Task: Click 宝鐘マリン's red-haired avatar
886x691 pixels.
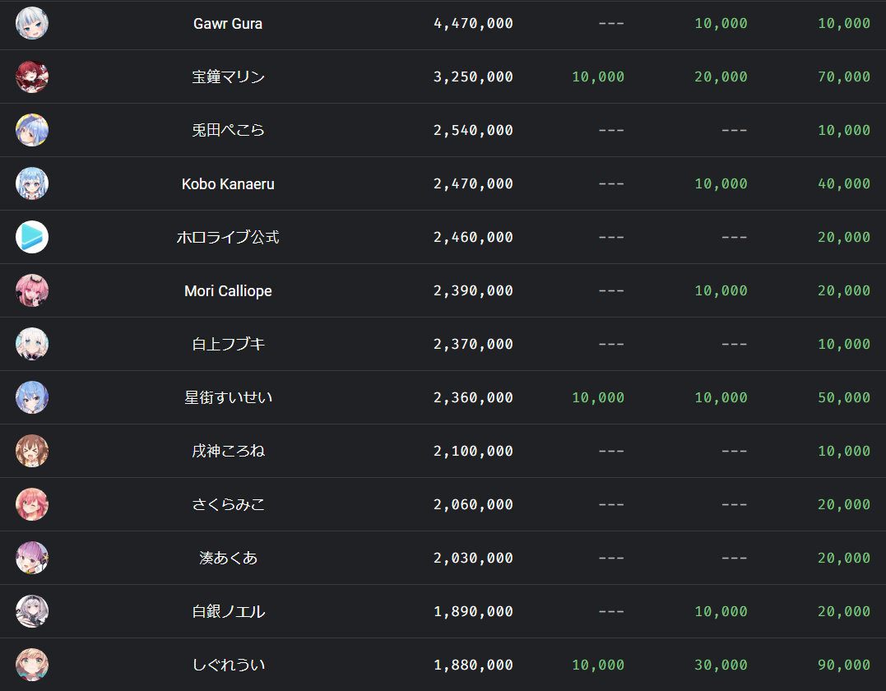Action: click(x=32, y=77)
